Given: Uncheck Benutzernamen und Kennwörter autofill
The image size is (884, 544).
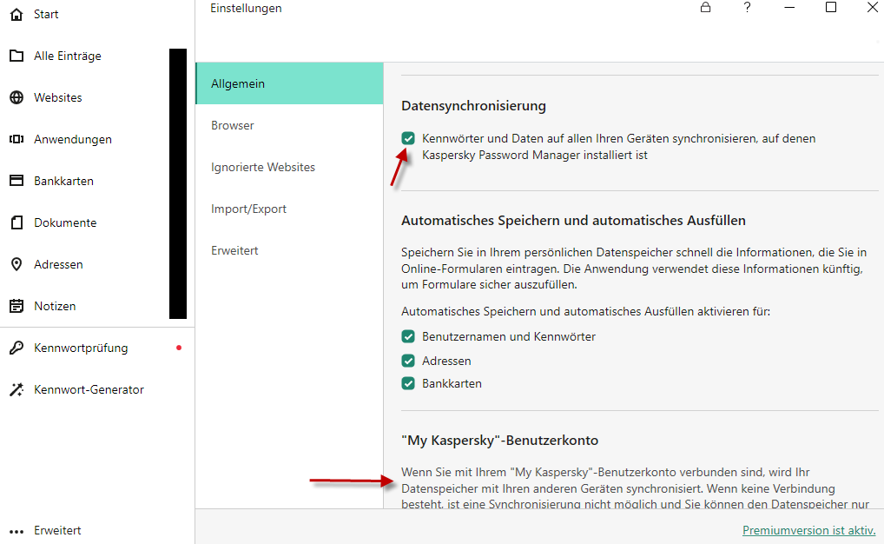Looking at the screenshot, I should (x=408, y=336).
